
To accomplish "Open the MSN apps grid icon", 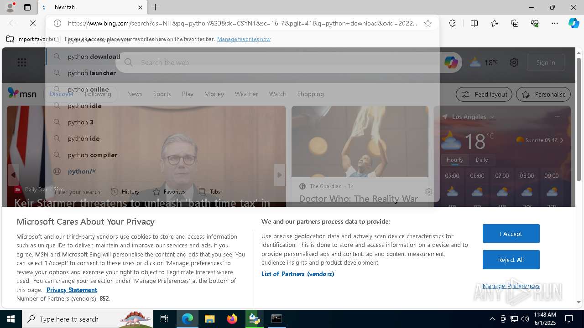I will click(22, 62).
